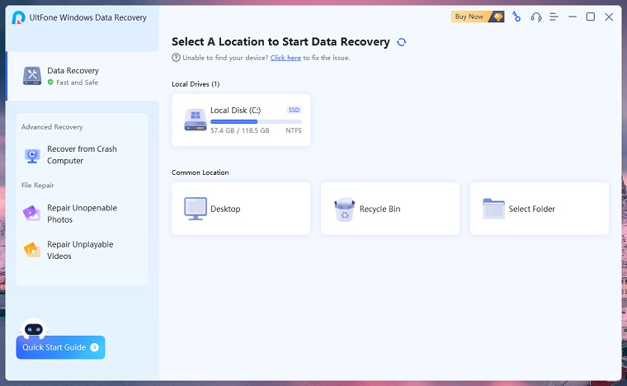Open the hamburger menu icon

pyautogui.click(x=554, y=16)
